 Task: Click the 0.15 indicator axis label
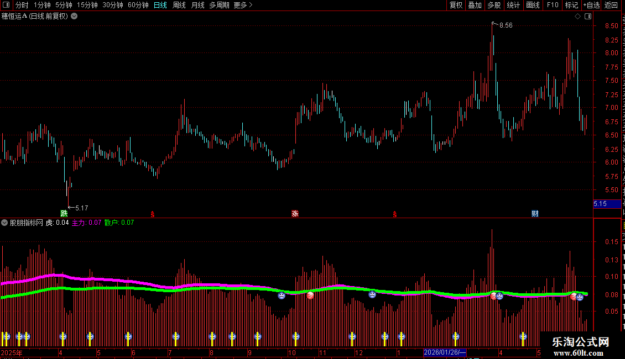click(611, 241)
